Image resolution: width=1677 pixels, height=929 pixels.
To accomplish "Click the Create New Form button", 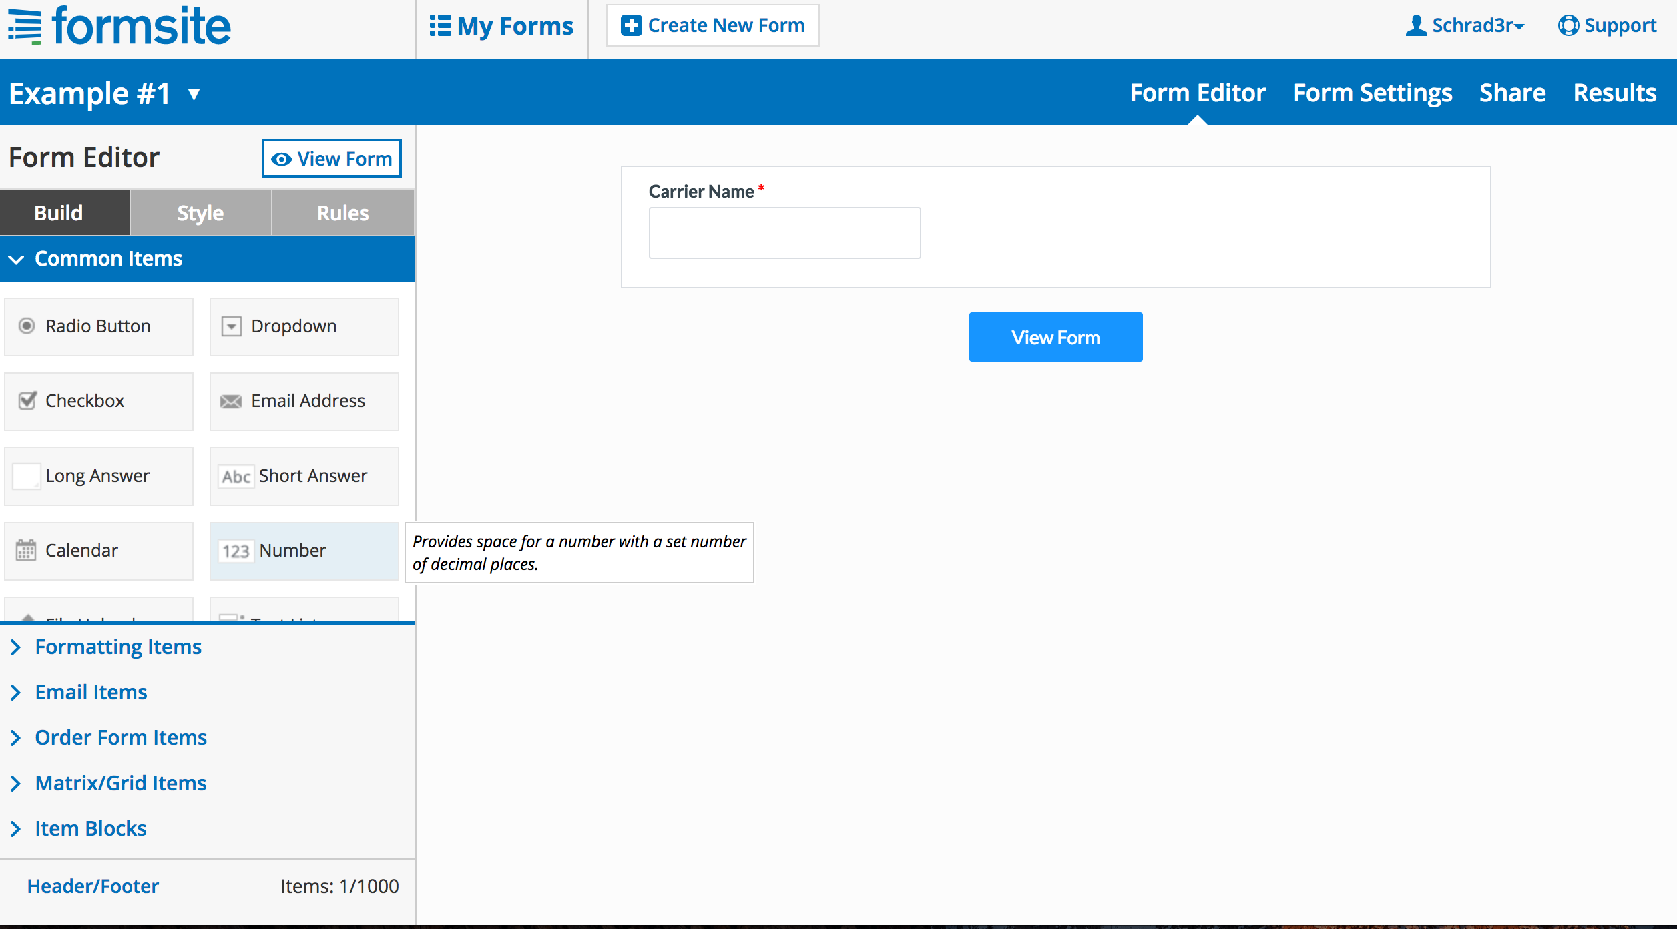I will (712, 25).
